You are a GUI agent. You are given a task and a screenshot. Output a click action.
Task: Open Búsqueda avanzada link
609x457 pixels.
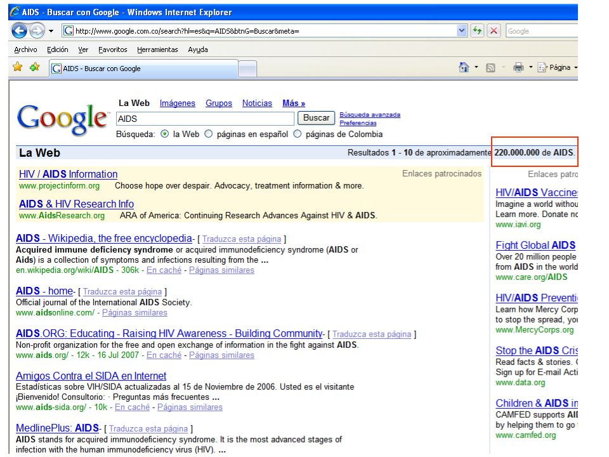pyautogui.click(x=370, y=115)
